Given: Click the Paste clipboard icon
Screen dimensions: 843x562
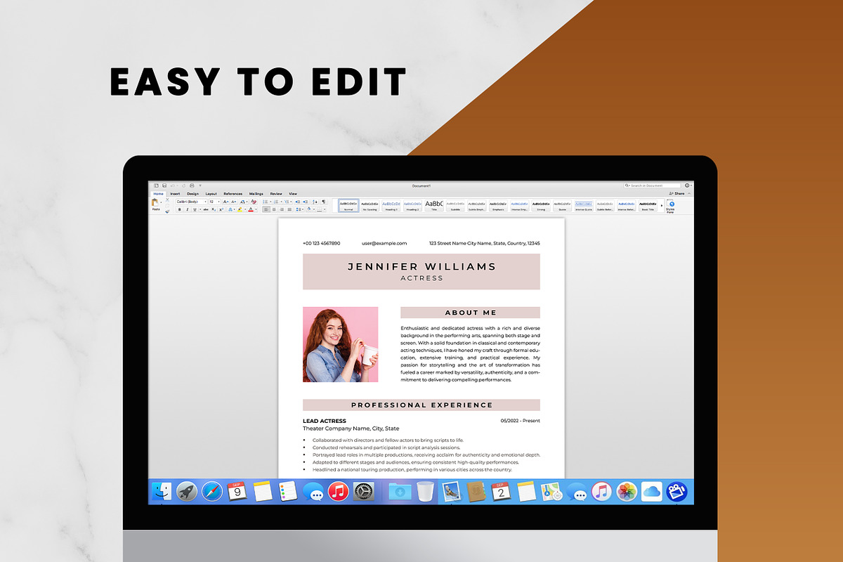Looking at the screenshot, I should pos(155,202).
